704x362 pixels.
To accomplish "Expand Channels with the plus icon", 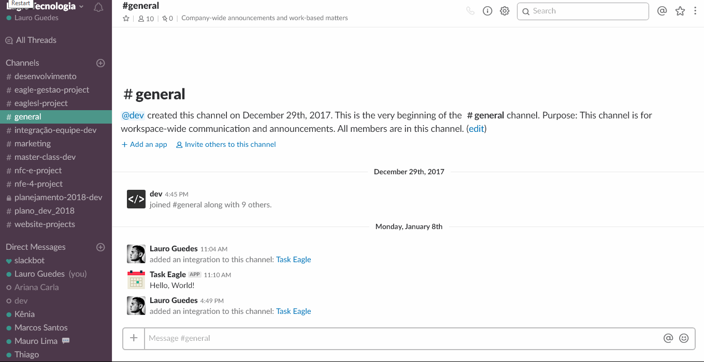I will point(100,63).
